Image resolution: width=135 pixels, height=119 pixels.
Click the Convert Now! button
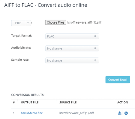(x=118, y=80)
